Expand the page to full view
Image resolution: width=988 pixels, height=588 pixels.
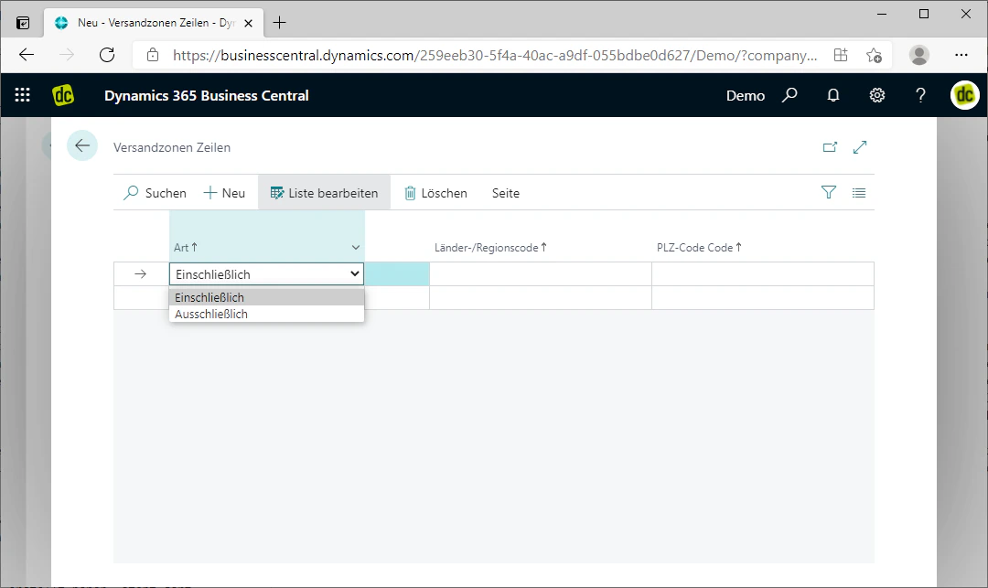coord(860,146)
